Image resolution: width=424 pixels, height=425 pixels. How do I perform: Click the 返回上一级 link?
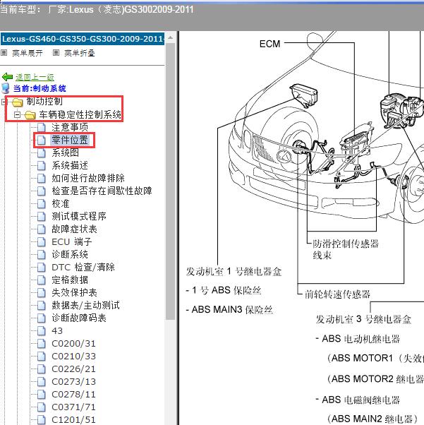coord(35,77)
